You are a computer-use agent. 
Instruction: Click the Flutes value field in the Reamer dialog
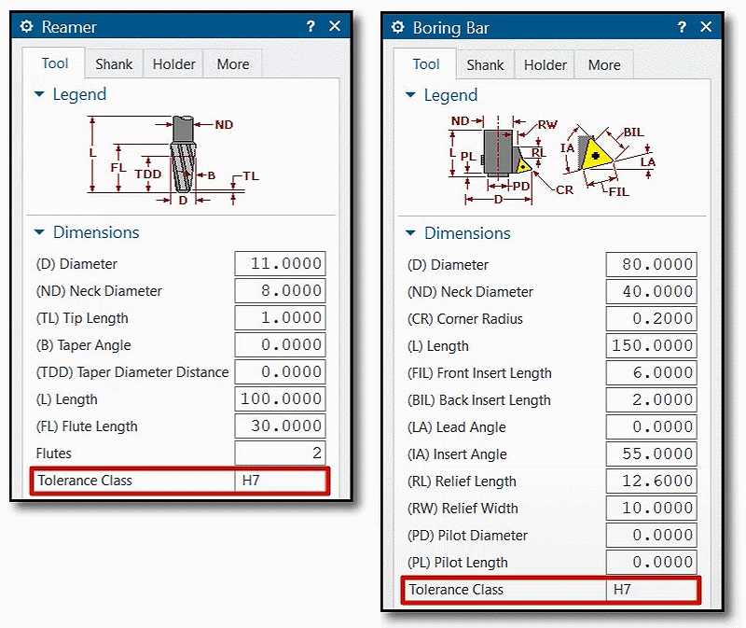pyautogui.click(x=280, y=454)
